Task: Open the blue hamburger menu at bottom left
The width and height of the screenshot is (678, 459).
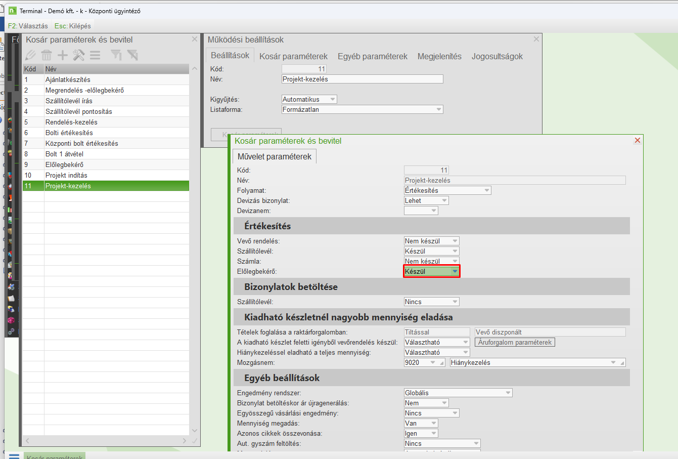Action: (14, 455)
